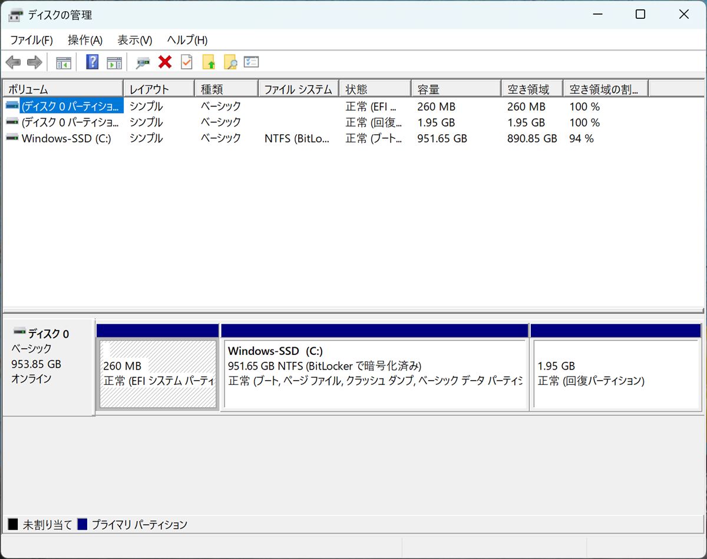Click the drive connect toolbar icon
The image size is (707, 559).
[x=143, y=62]
